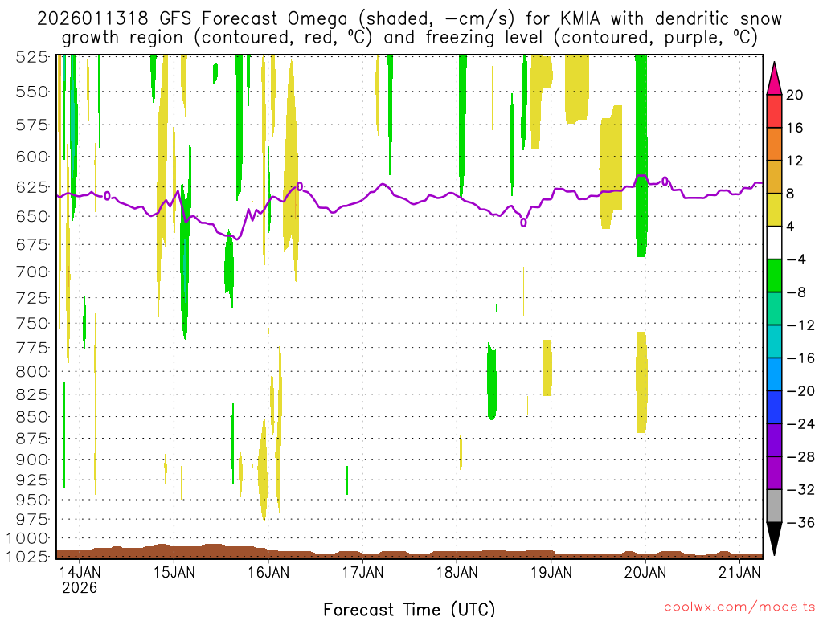Click the 2026 year label under 14JAN
This screenshot has height=617, width=823.
(x=80, y=588)
